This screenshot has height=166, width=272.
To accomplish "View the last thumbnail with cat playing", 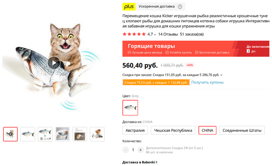I will [97, 134].
